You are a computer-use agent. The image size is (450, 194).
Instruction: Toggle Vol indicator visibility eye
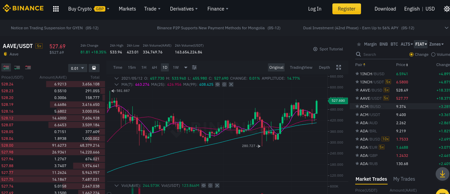click(x=204, y=185)
